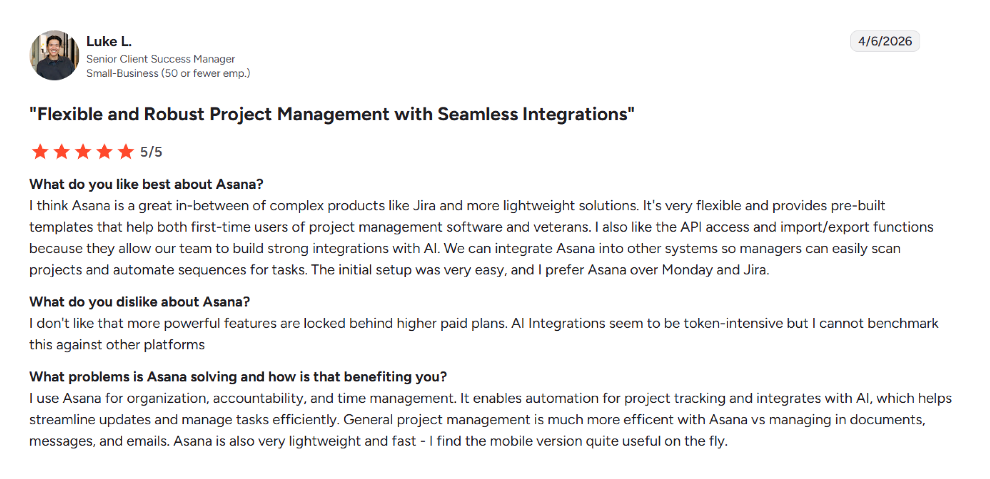Open the Luke L. reviewer name

coord(109,41)
